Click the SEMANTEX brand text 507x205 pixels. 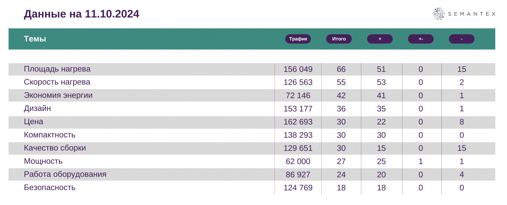tap(472, 14)
